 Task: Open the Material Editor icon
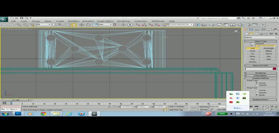coord(240,25)
